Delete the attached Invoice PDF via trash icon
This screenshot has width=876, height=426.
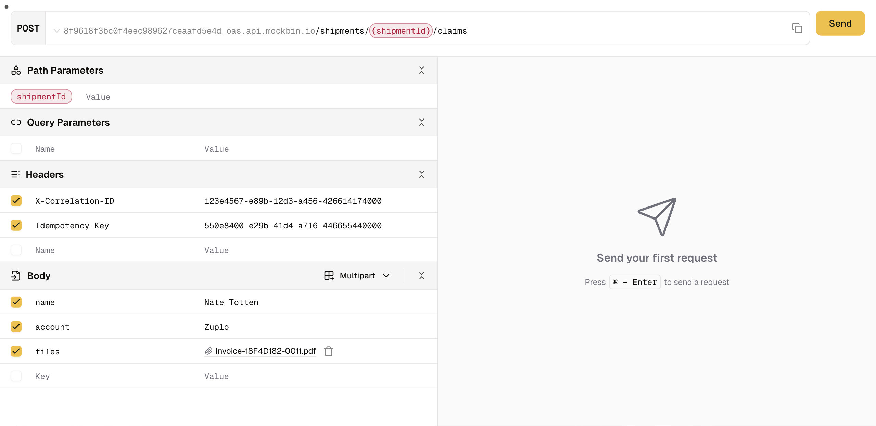point(329,351)
